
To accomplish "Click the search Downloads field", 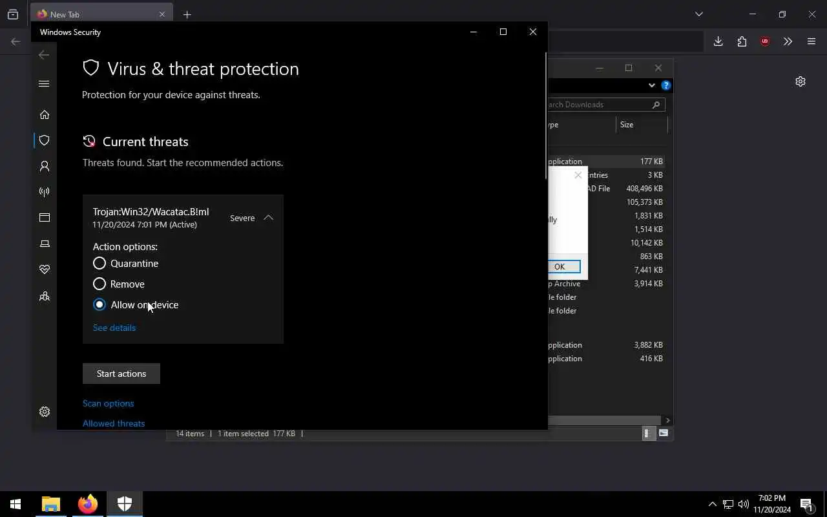I will click(605, 105).
